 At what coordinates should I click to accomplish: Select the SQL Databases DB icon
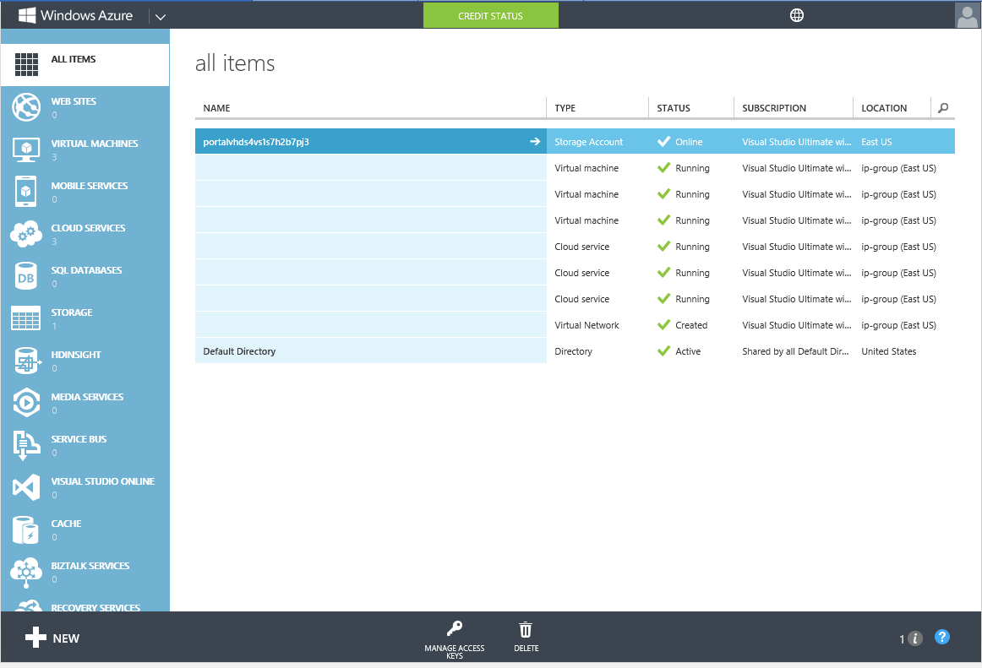pos(25,276)
